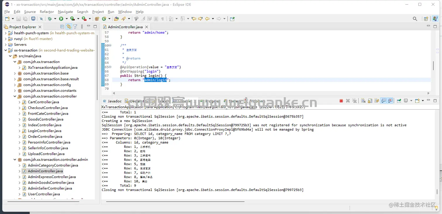
Task: Start debugging with the bug icon
Action: click(x=50, y=19)
